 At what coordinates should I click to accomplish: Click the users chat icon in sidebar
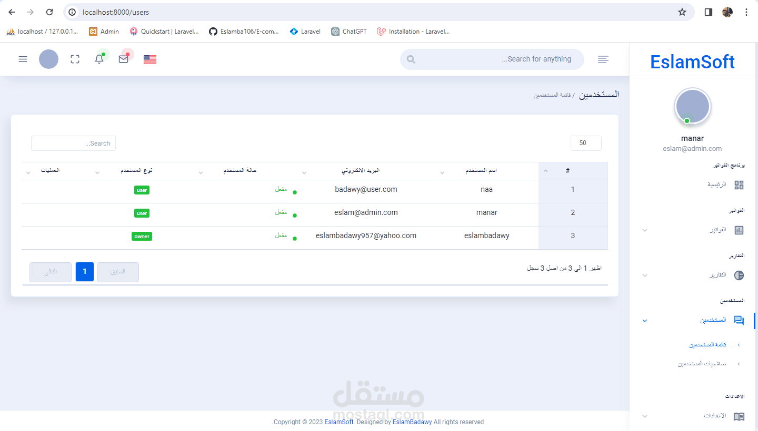739,321
